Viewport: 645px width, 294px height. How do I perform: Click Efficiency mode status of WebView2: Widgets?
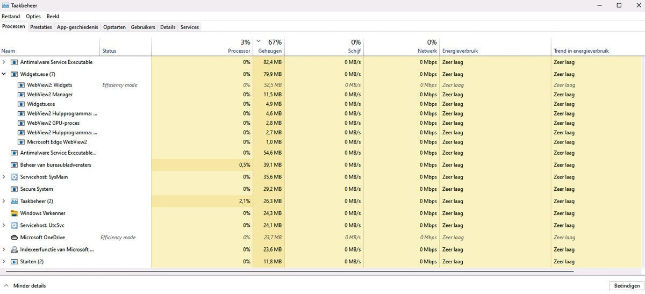(120, 85)
